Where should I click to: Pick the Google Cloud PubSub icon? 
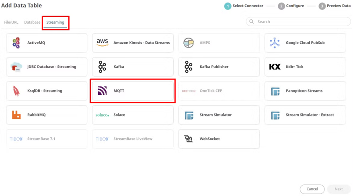click(x=275, y=43)
